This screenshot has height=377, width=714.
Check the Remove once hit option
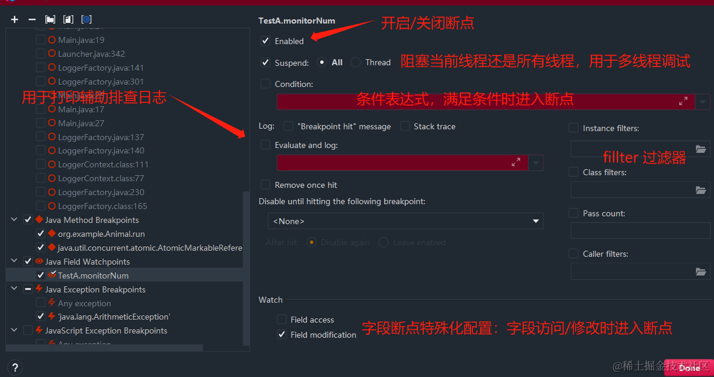pos(265,185)
